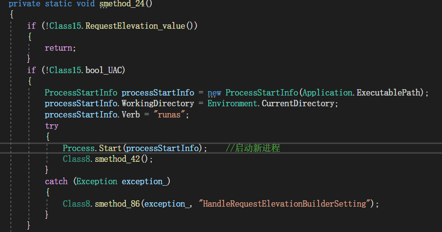
Task: Click the Verb property name
Action: tap(131, 115)
